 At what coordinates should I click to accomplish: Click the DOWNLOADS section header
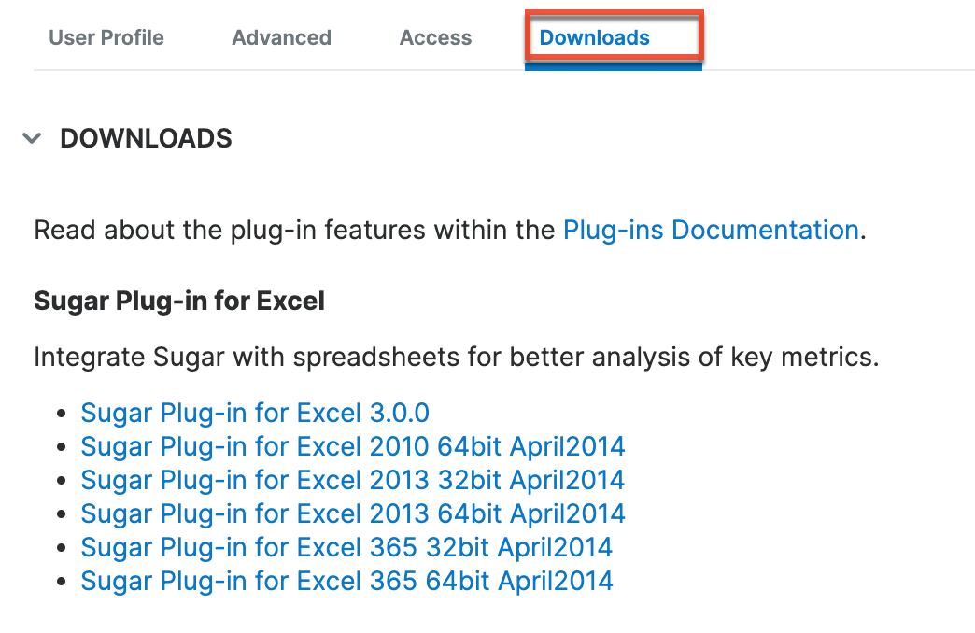tap(146, 137)
